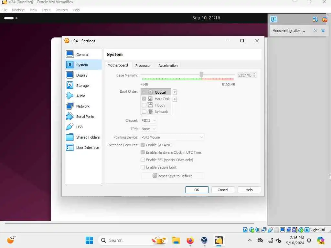Move boot item up with arrow button
This screenshot has height=248, width=331.
click(175, 92)
